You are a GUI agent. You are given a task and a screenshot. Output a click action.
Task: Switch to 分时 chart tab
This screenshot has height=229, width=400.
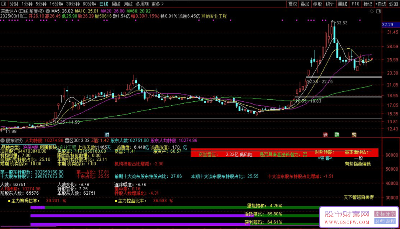pyautogui.click(x=14, y=4)
